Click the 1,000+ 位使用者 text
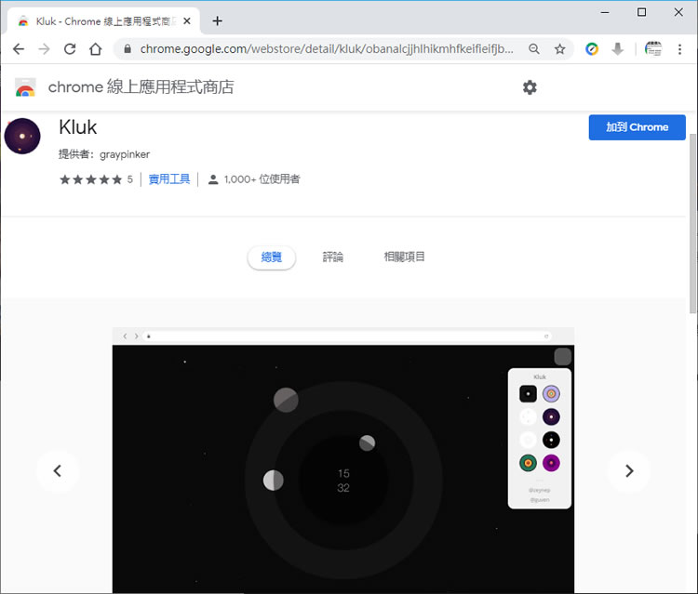Image resolution: width=698 pixels, height=594 pixels. pos(262,179)
